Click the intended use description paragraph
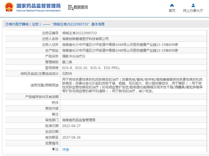 point(132,85)
